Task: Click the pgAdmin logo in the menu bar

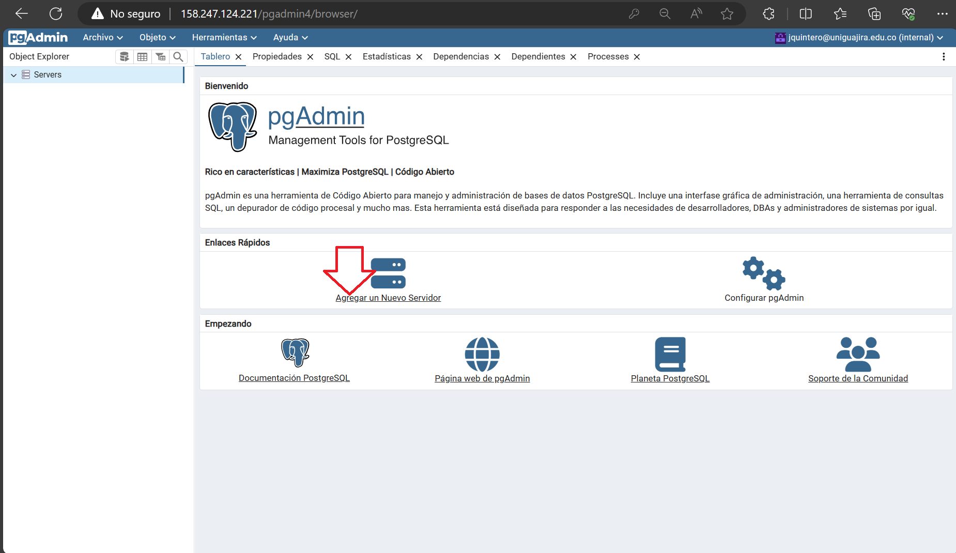Action: pyautogui.click(x=38, y=37)
